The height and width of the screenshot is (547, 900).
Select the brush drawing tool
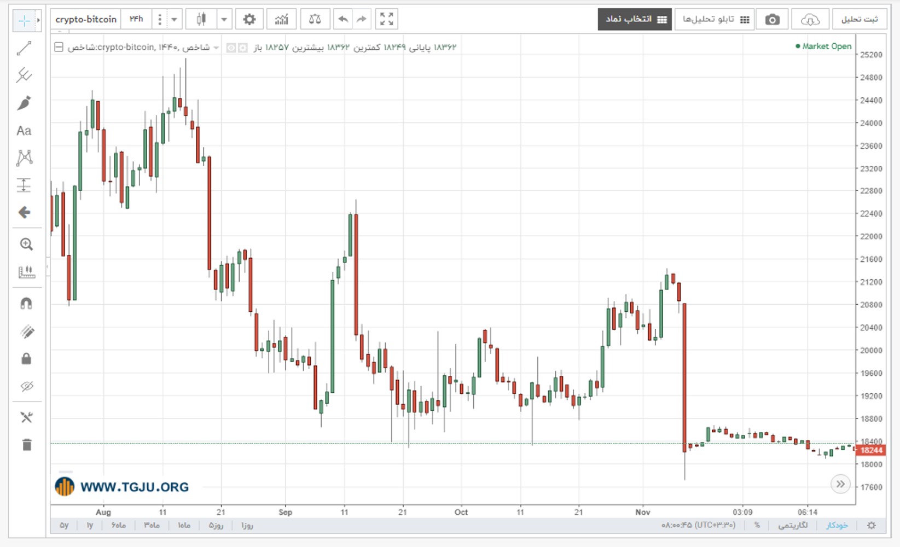[24, 103]
